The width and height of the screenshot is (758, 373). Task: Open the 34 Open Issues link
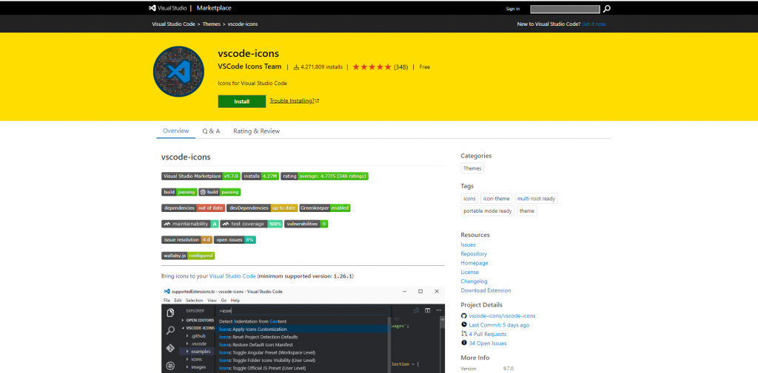(x=488, y=343)
